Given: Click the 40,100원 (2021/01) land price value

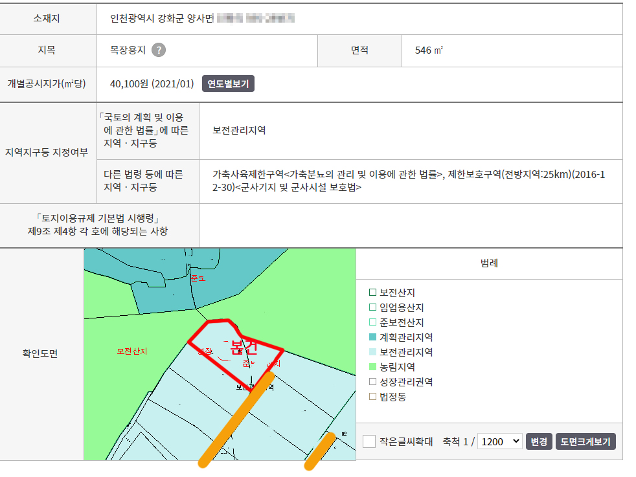Looking at the screenshot, I should pyautogui.click(x=152, y=84).
